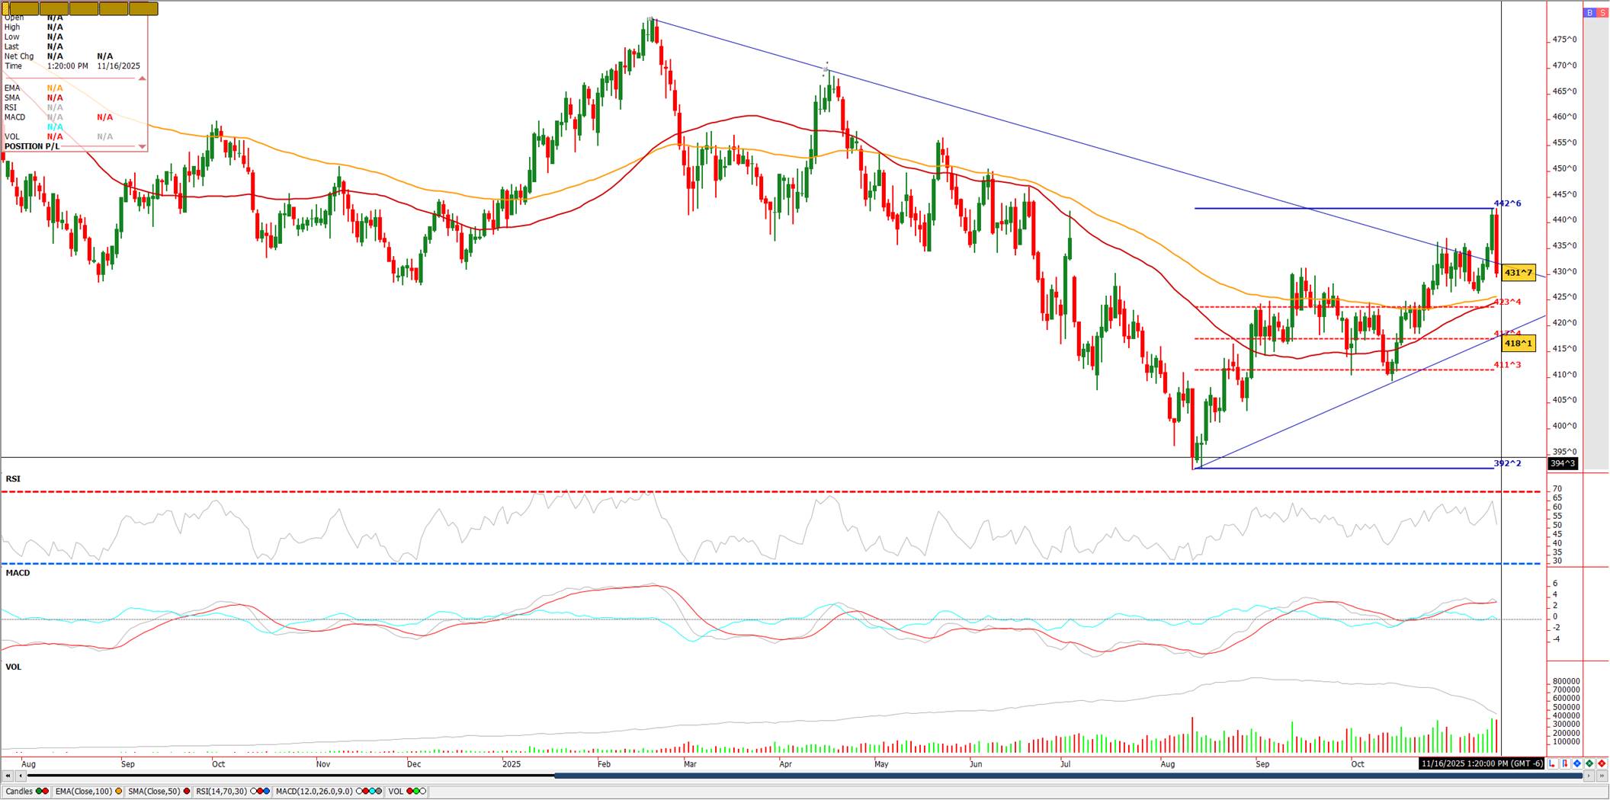Click the 475^0 price axis label
The width and height of the screenshot is (1610, 800).
point(1565,40)
